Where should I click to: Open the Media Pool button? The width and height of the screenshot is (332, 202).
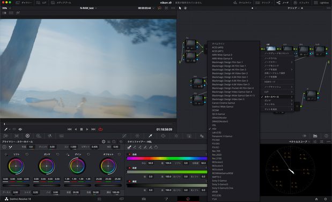tap(61, 3)
